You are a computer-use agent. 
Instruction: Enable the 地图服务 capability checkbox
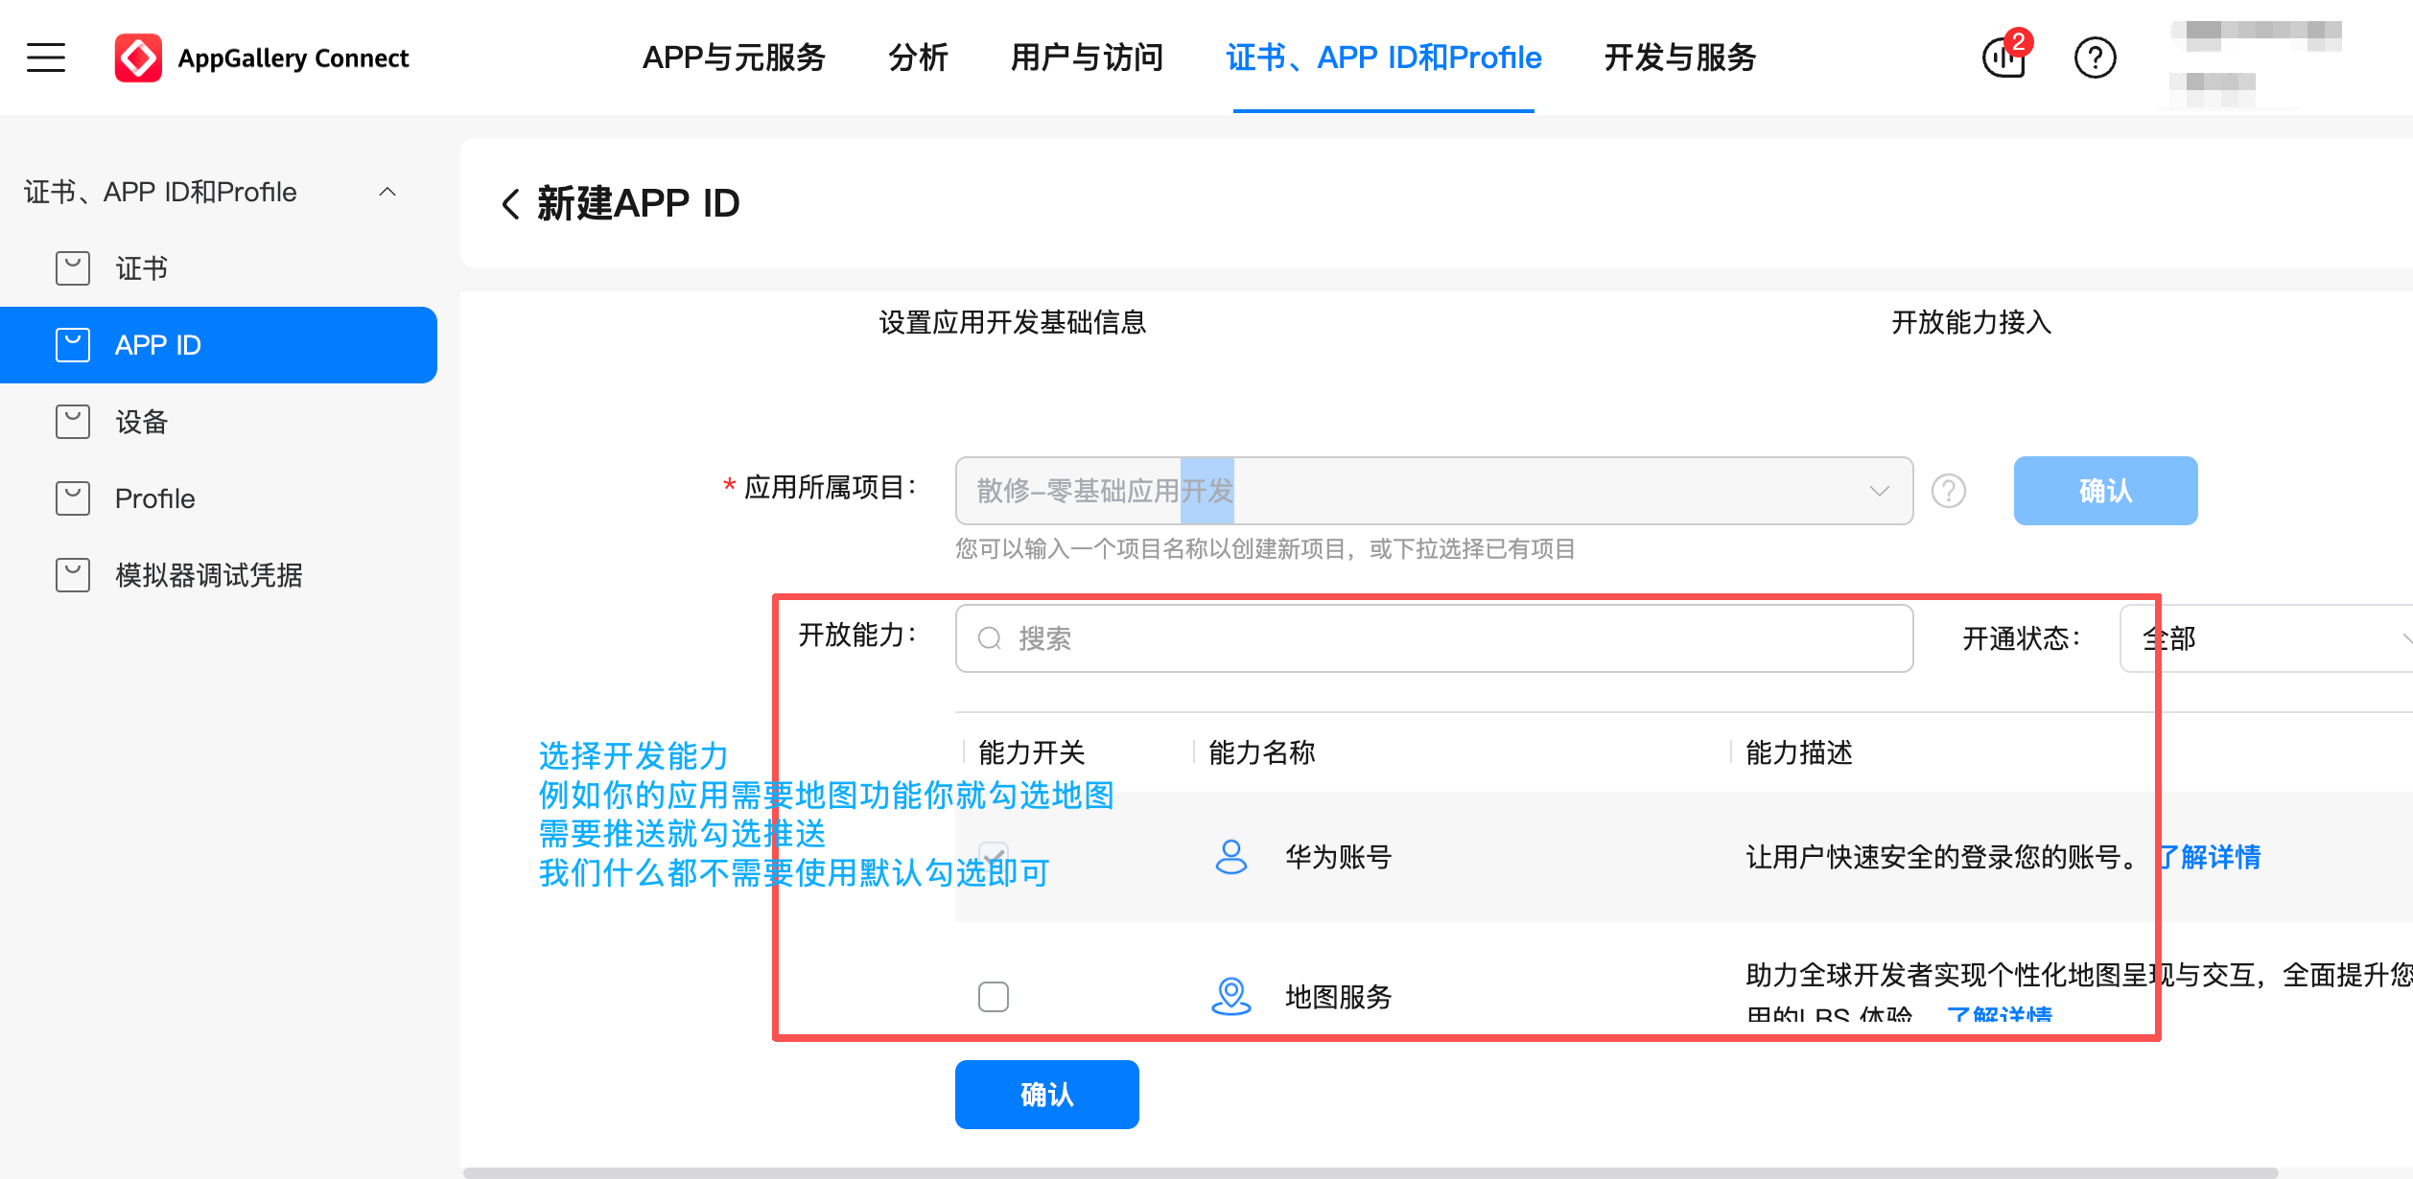click(x=995, y=997)
